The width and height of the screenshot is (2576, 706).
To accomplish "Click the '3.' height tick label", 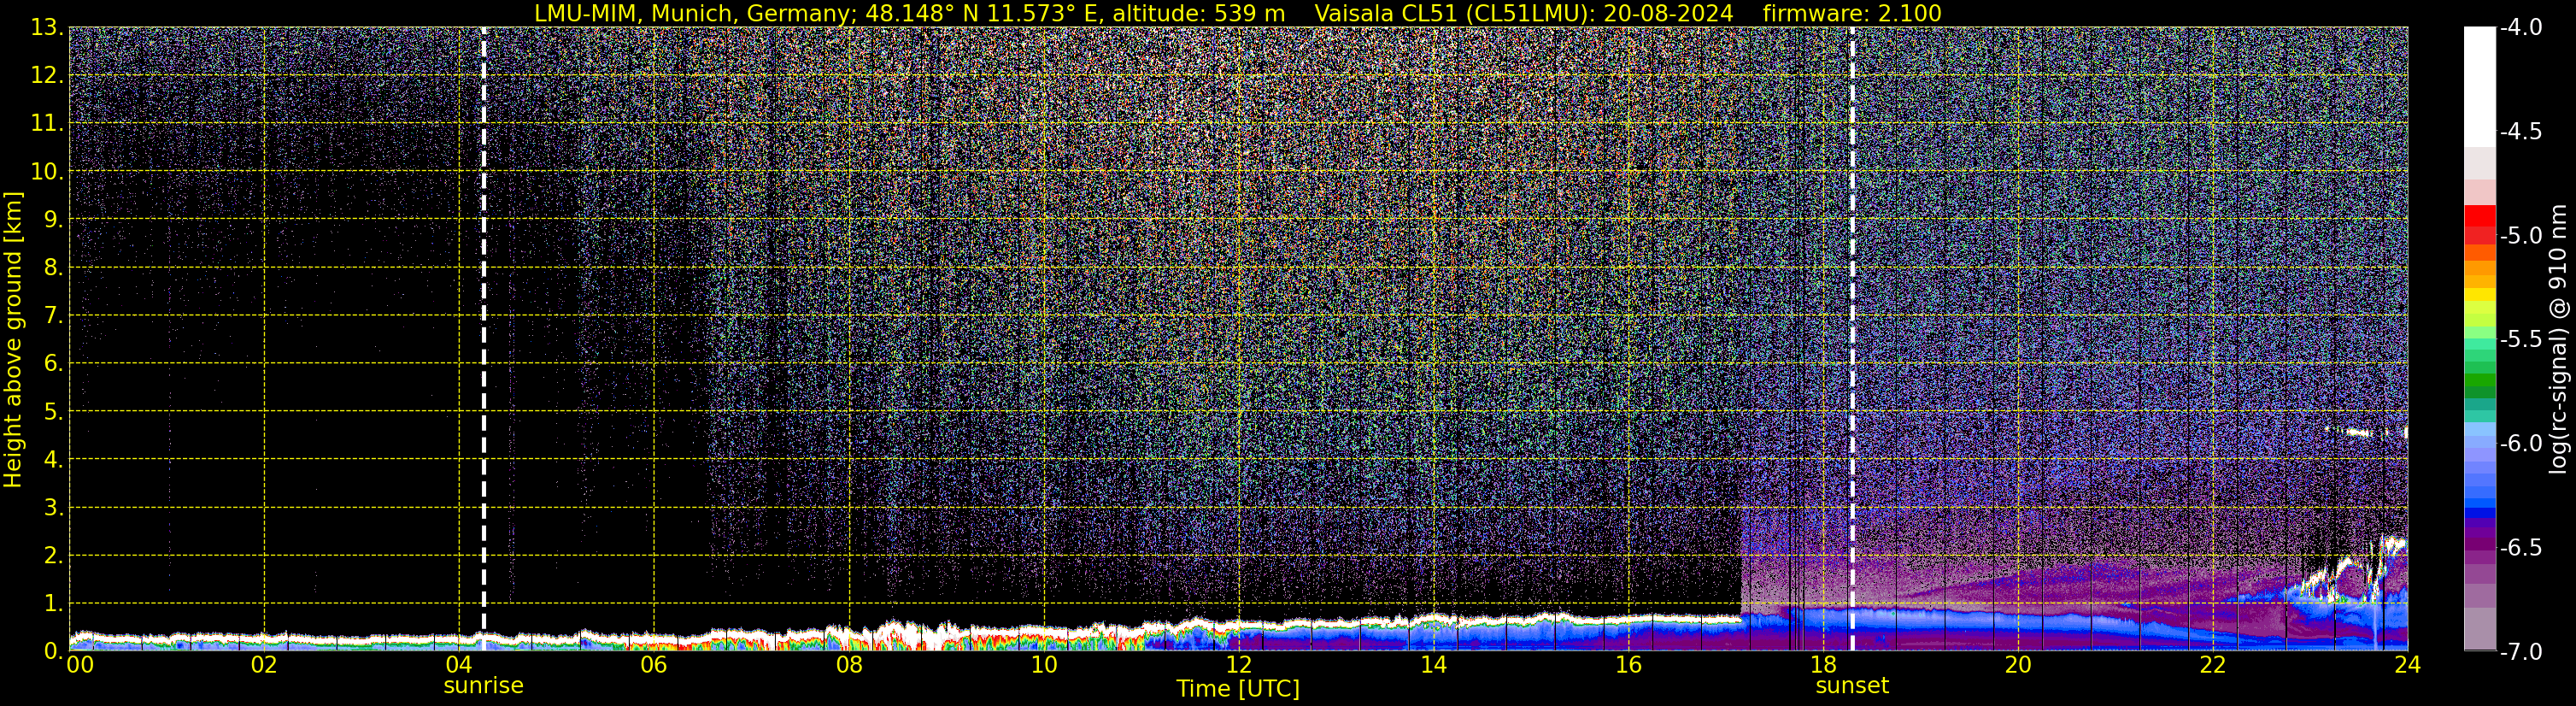I will click(x=53, y=508).
